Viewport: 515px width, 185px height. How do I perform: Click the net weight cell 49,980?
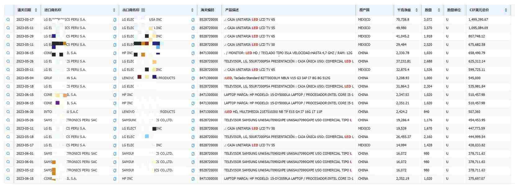(x=401, y=28)
